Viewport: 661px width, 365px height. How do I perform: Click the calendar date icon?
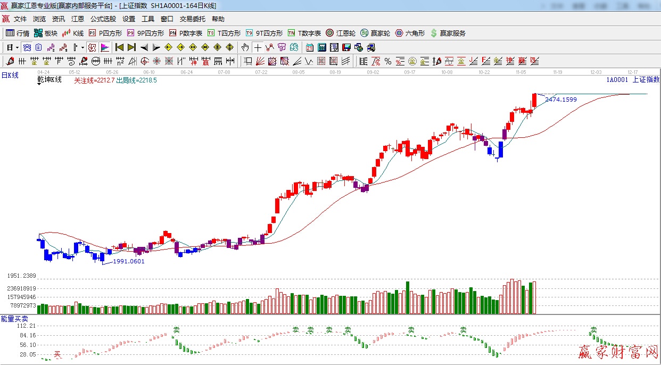pos(309,47)
